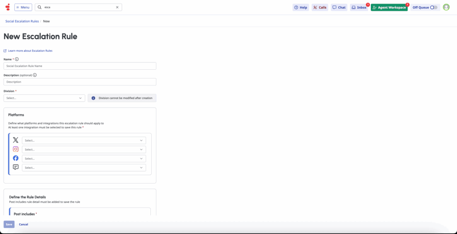Viewport: 457px width, 234px height.
Task: Expand the Facebook integration Select dropdown
Action: coord(84,159)
